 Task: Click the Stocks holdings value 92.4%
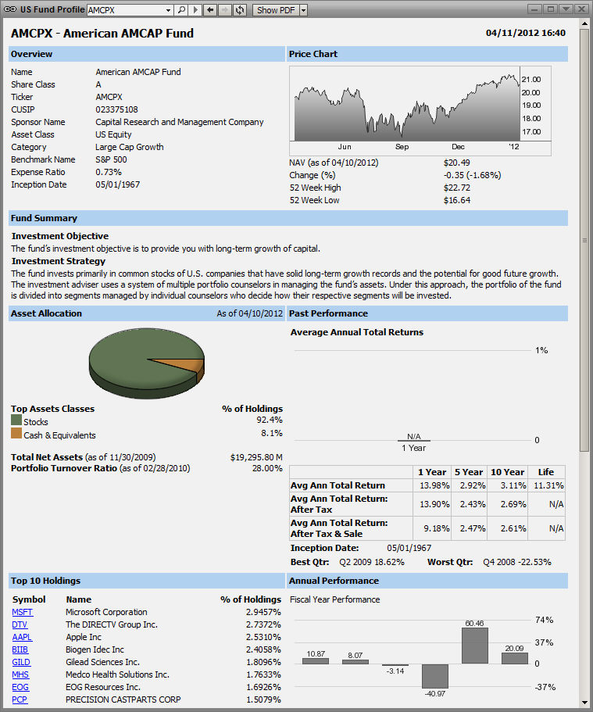tap(270, 420)
